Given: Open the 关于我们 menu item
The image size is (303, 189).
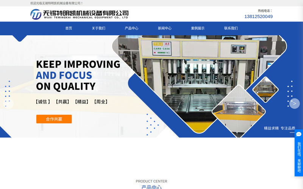Looking at the screenshot, I should (x=98, y=28).
